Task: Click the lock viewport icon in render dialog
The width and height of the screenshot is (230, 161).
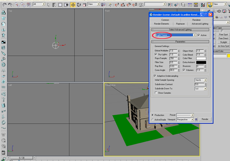Action: click(196, 119)
